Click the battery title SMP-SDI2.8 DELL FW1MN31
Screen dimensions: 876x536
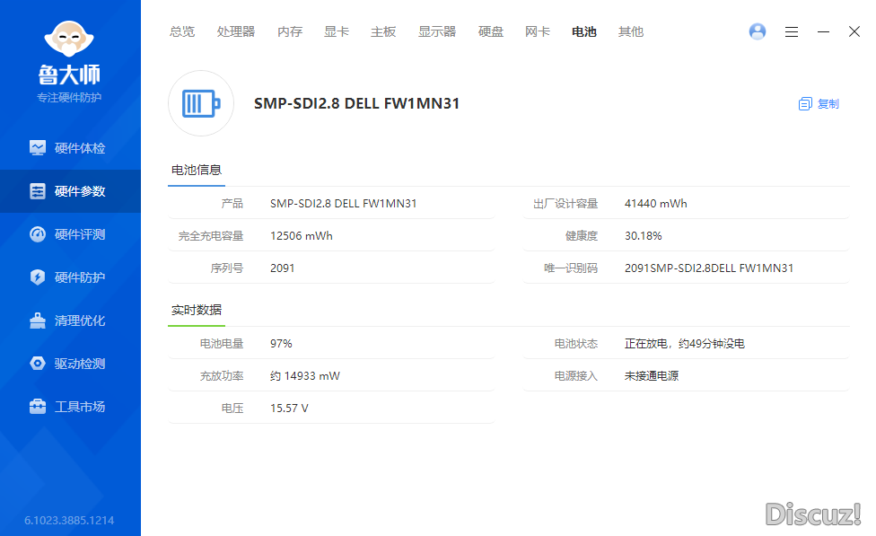[357, 103]
